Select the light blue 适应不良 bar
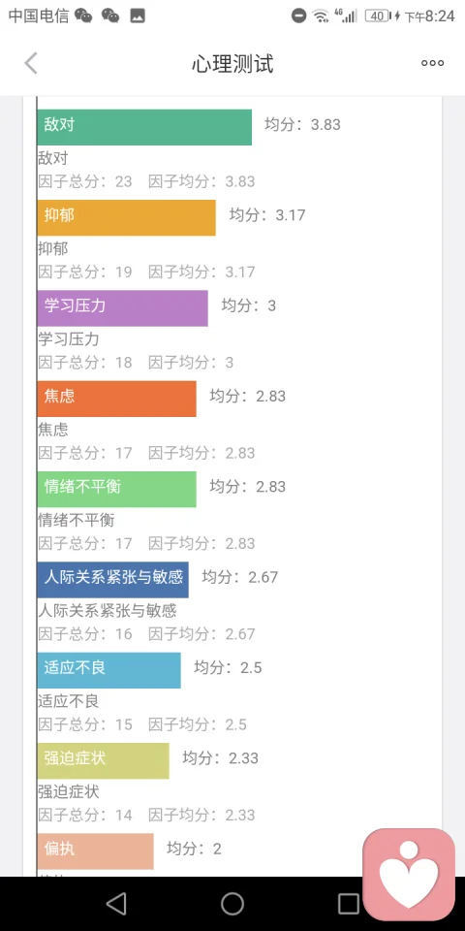 tap(109, 670)
